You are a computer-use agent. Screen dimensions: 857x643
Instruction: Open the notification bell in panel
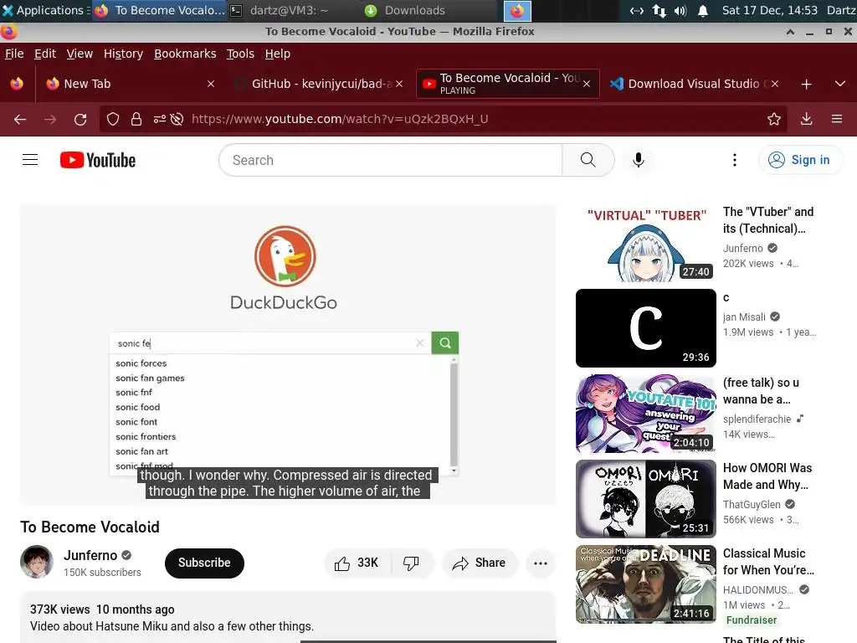703,11
